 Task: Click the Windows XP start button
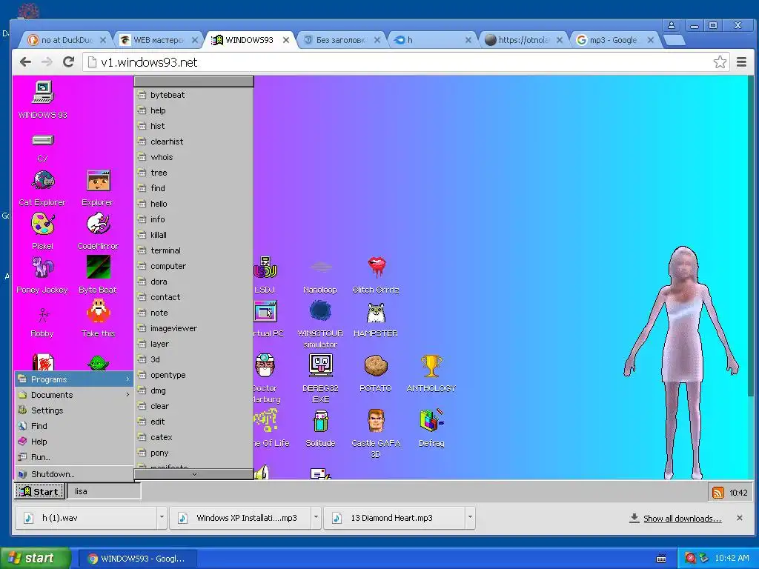pyautogui.click(x=36, y=559)
